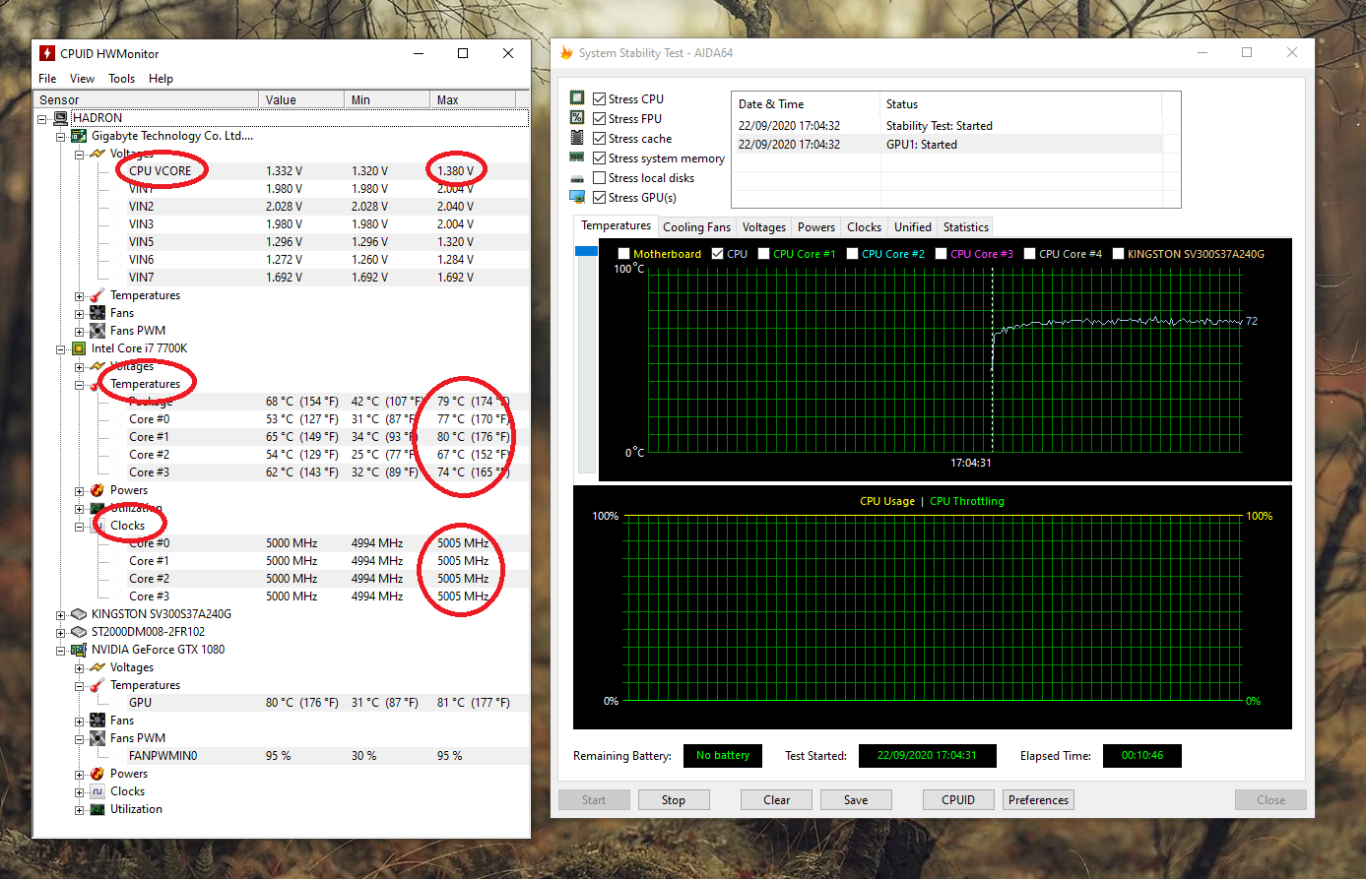Image resolution: width=1366 pixels, height=879 pixels.
Task: Click the Stress GPU(s) monitor icon
Action: coord(577,197)
